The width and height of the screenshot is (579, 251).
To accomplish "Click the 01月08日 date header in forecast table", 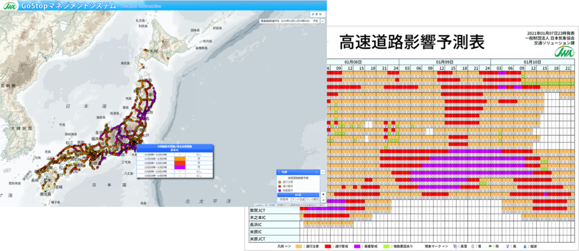I will [x=353, y=62].
